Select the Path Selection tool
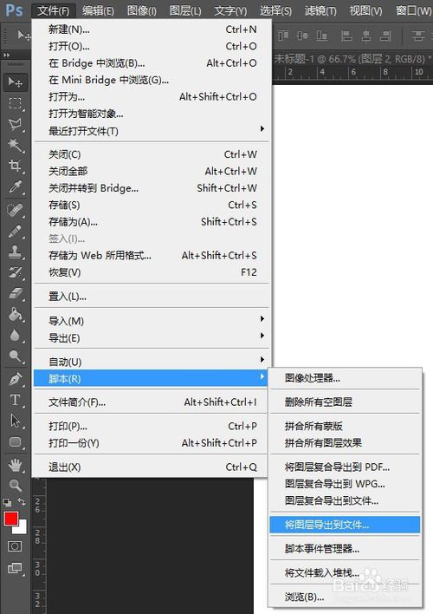 (16, 421)
